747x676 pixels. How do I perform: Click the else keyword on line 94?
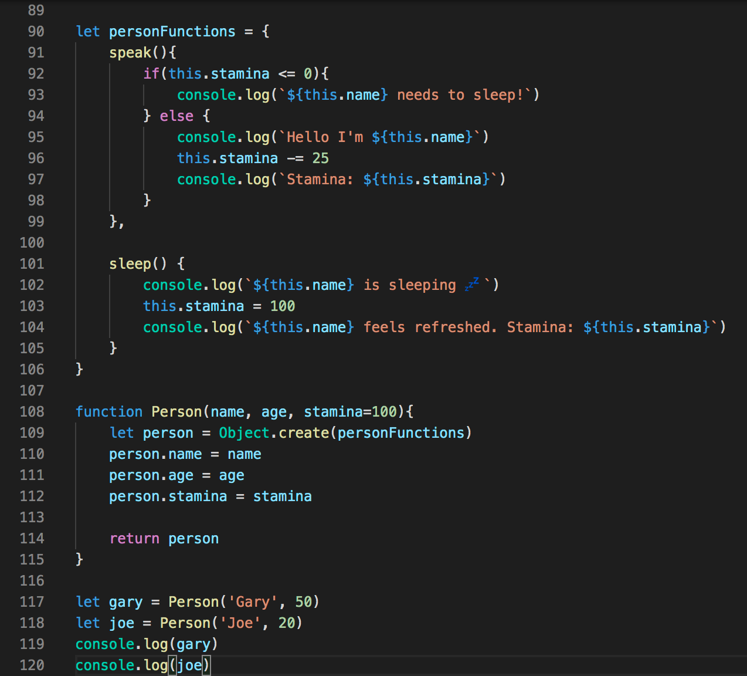coord(176,116)
